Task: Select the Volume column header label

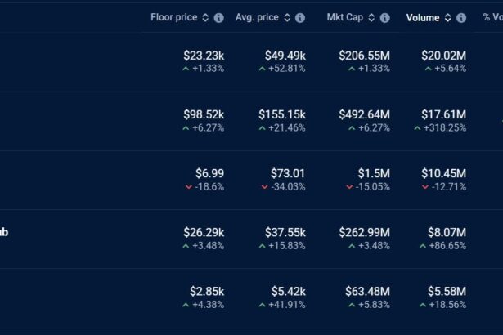Action: click(423, 17)
